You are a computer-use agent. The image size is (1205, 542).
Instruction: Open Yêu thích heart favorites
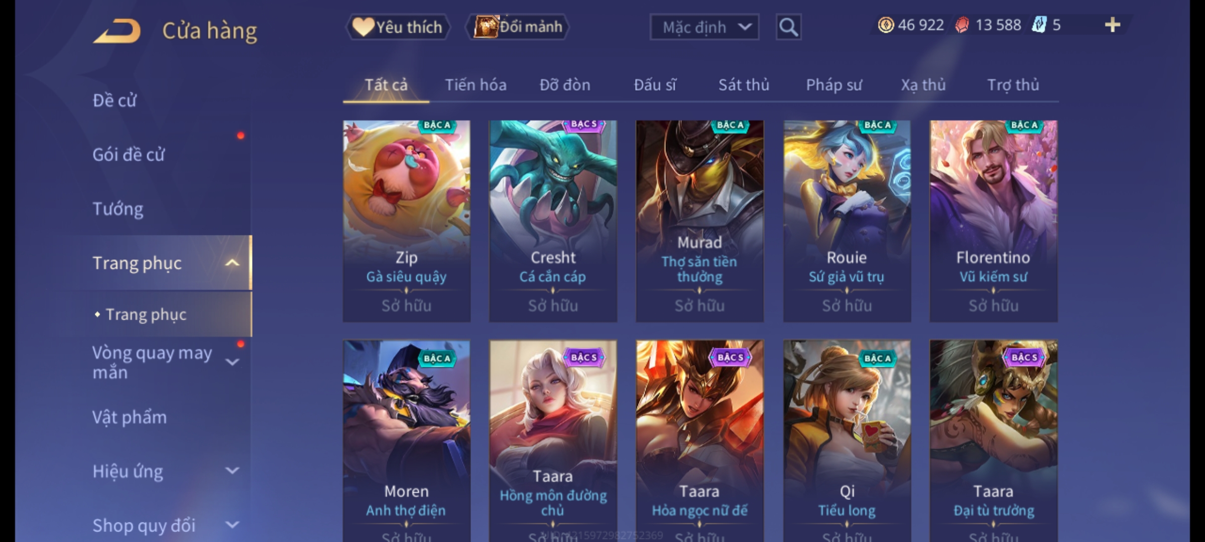pyautogui.click(x=398, y=27)
